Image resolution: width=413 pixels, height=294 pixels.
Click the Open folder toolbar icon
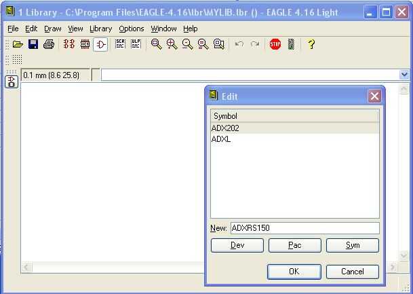[18, 44]
